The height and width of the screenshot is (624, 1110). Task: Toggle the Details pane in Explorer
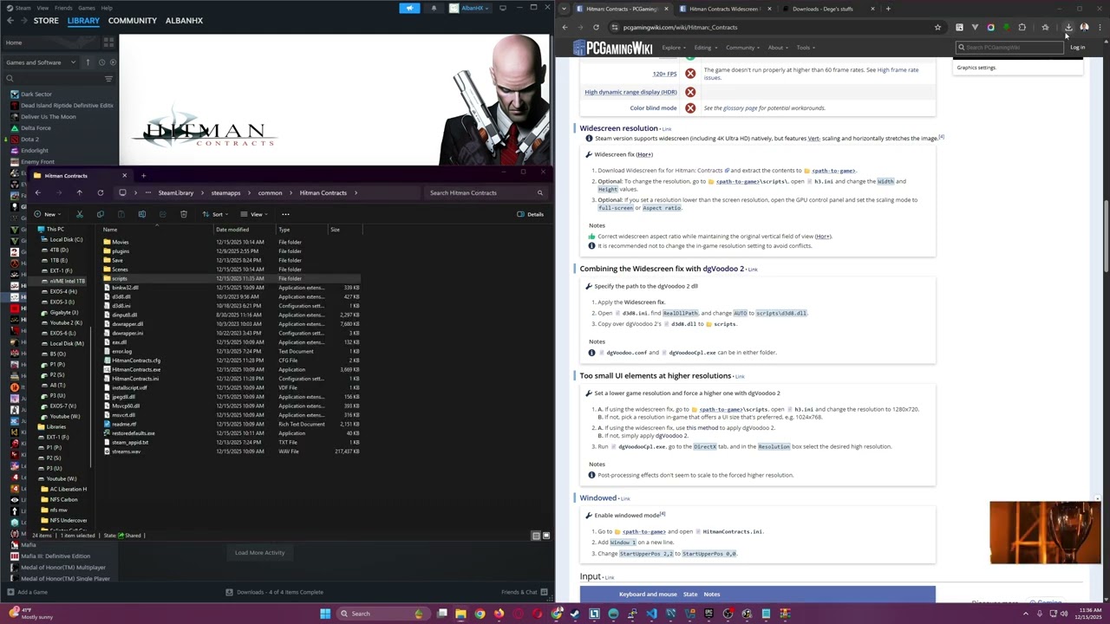coord(530,214)
